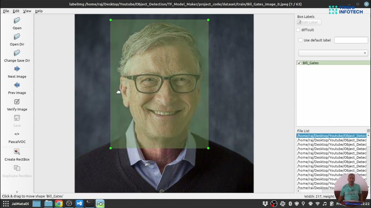This screenshot has height=208, width=371.
Task: Select the Change Save Dir tool
Action: [17, 53]
